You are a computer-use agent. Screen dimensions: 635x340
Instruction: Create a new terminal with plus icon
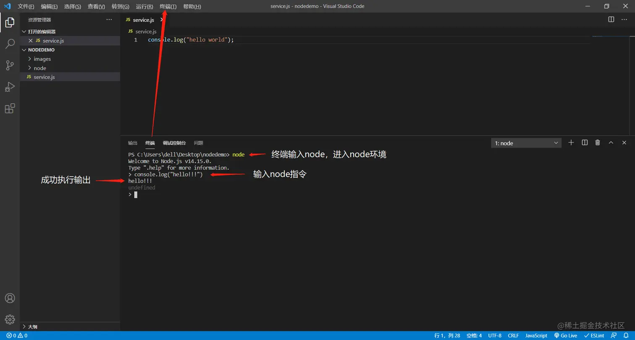(571, 143)
